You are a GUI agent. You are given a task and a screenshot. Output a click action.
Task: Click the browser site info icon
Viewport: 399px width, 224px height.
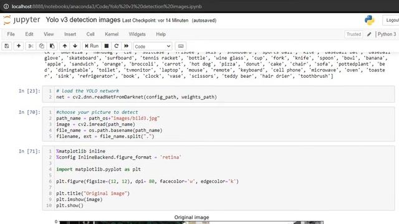pos(6,6)
